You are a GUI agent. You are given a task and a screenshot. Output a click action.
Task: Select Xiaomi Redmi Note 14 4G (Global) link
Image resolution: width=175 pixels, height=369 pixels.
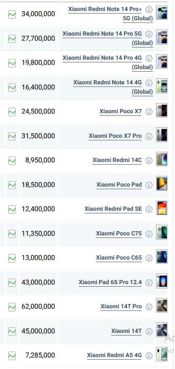[x=113, y=87]
